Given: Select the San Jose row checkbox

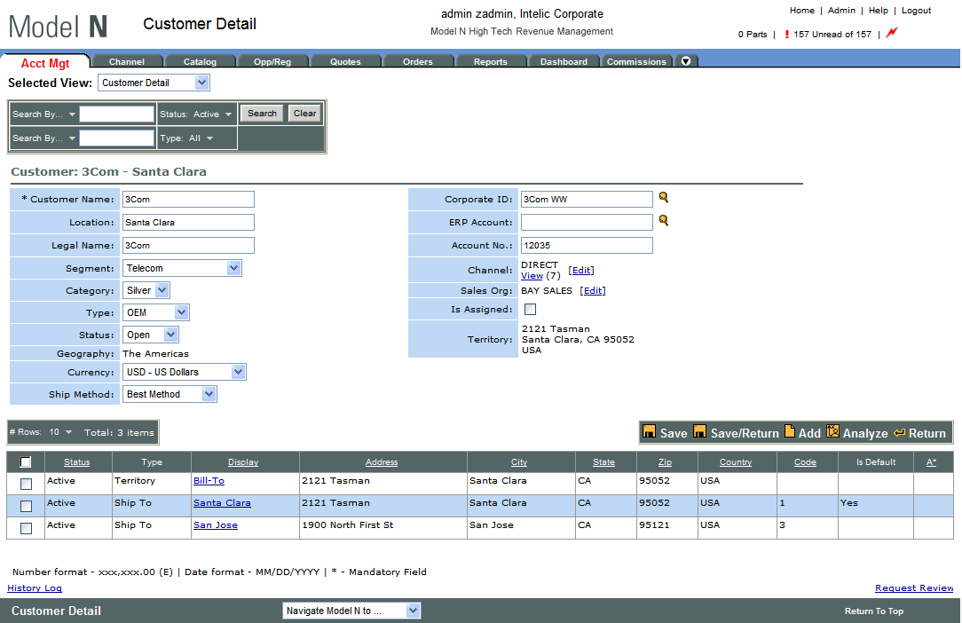Looking at the screenshot, I should click(26, 528).
